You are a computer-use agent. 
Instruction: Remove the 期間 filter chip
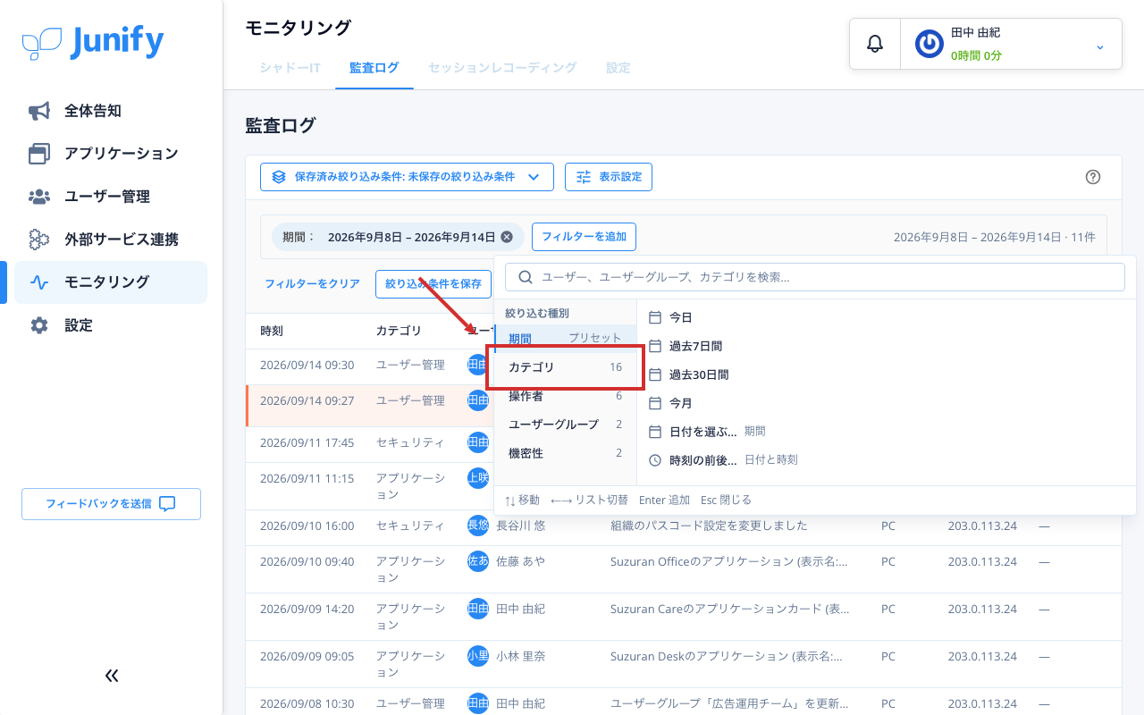[x=507, y=237]
